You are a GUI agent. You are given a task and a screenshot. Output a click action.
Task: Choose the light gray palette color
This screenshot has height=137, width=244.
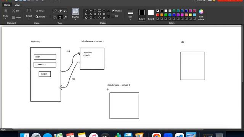pos(170,11)
